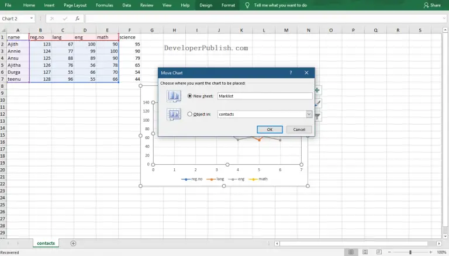Click the zoom slider handle
Viewport: 449px width, 256px height.
[410, 252]
